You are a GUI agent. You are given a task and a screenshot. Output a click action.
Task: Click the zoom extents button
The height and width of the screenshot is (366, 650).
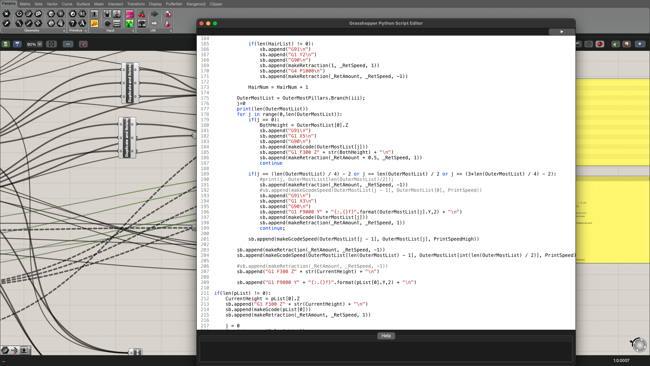click(51, 44)
